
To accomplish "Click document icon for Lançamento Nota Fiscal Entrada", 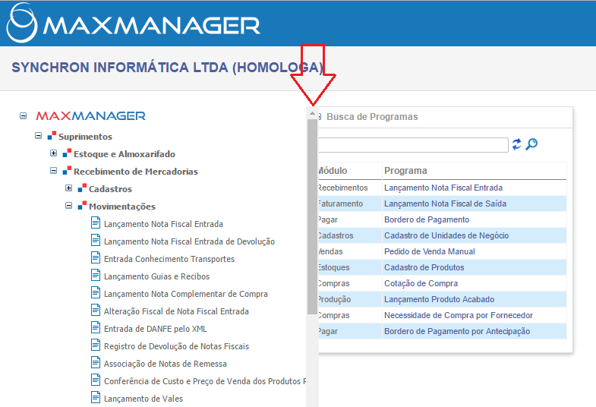I will [96, 222].
